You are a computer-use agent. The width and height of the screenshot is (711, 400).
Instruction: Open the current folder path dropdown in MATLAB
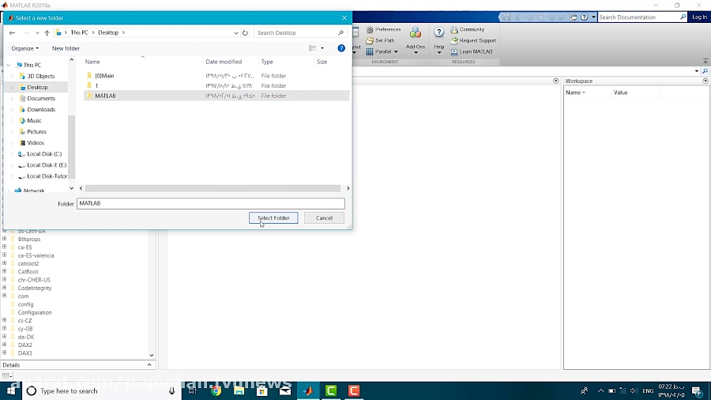tap(697, 71)
